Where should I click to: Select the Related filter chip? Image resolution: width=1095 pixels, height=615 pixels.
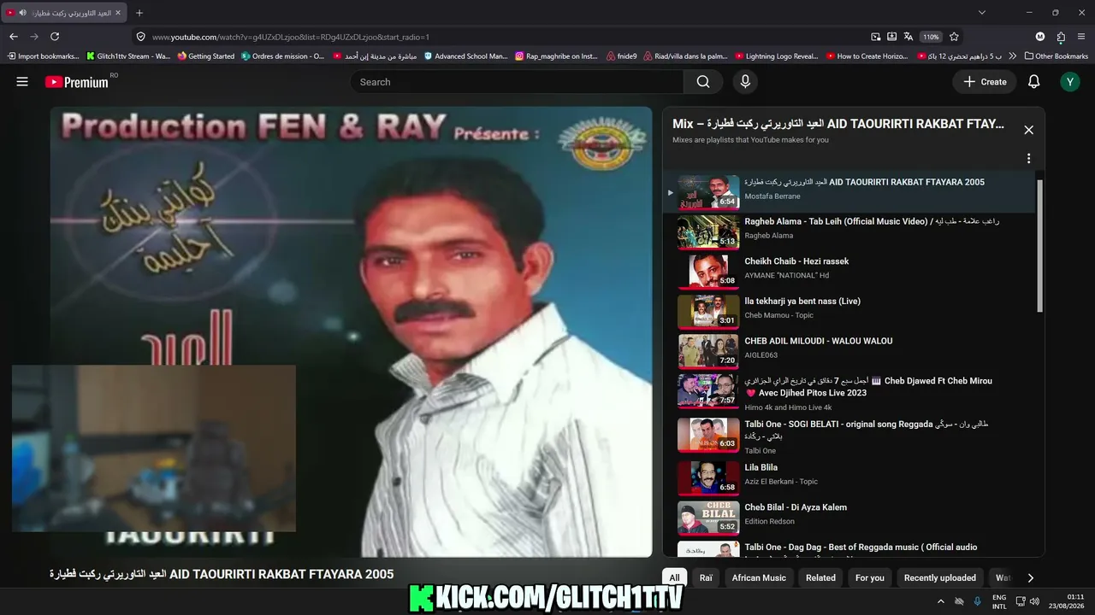(820, 577)
